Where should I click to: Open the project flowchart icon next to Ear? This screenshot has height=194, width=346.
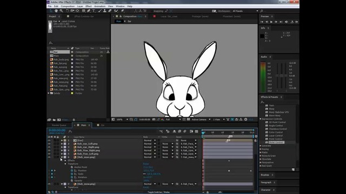tap(108, 52)
